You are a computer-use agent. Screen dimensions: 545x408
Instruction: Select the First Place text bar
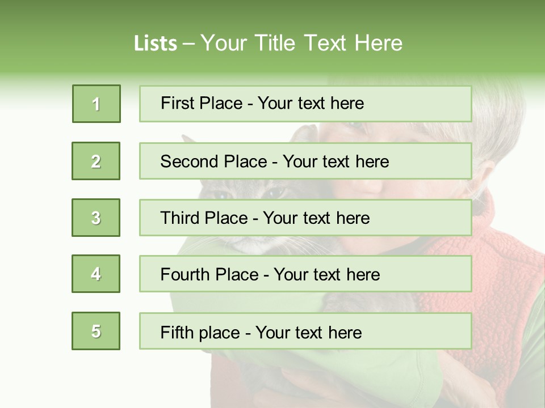click(305, 104)
